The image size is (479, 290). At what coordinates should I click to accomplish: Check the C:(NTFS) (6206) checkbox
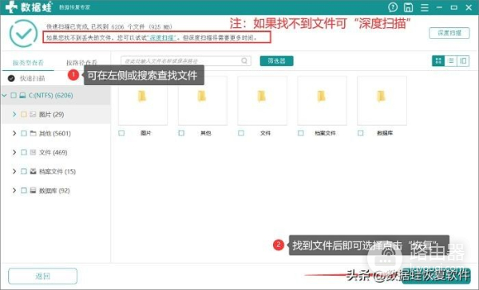click(x=14, y=96)
